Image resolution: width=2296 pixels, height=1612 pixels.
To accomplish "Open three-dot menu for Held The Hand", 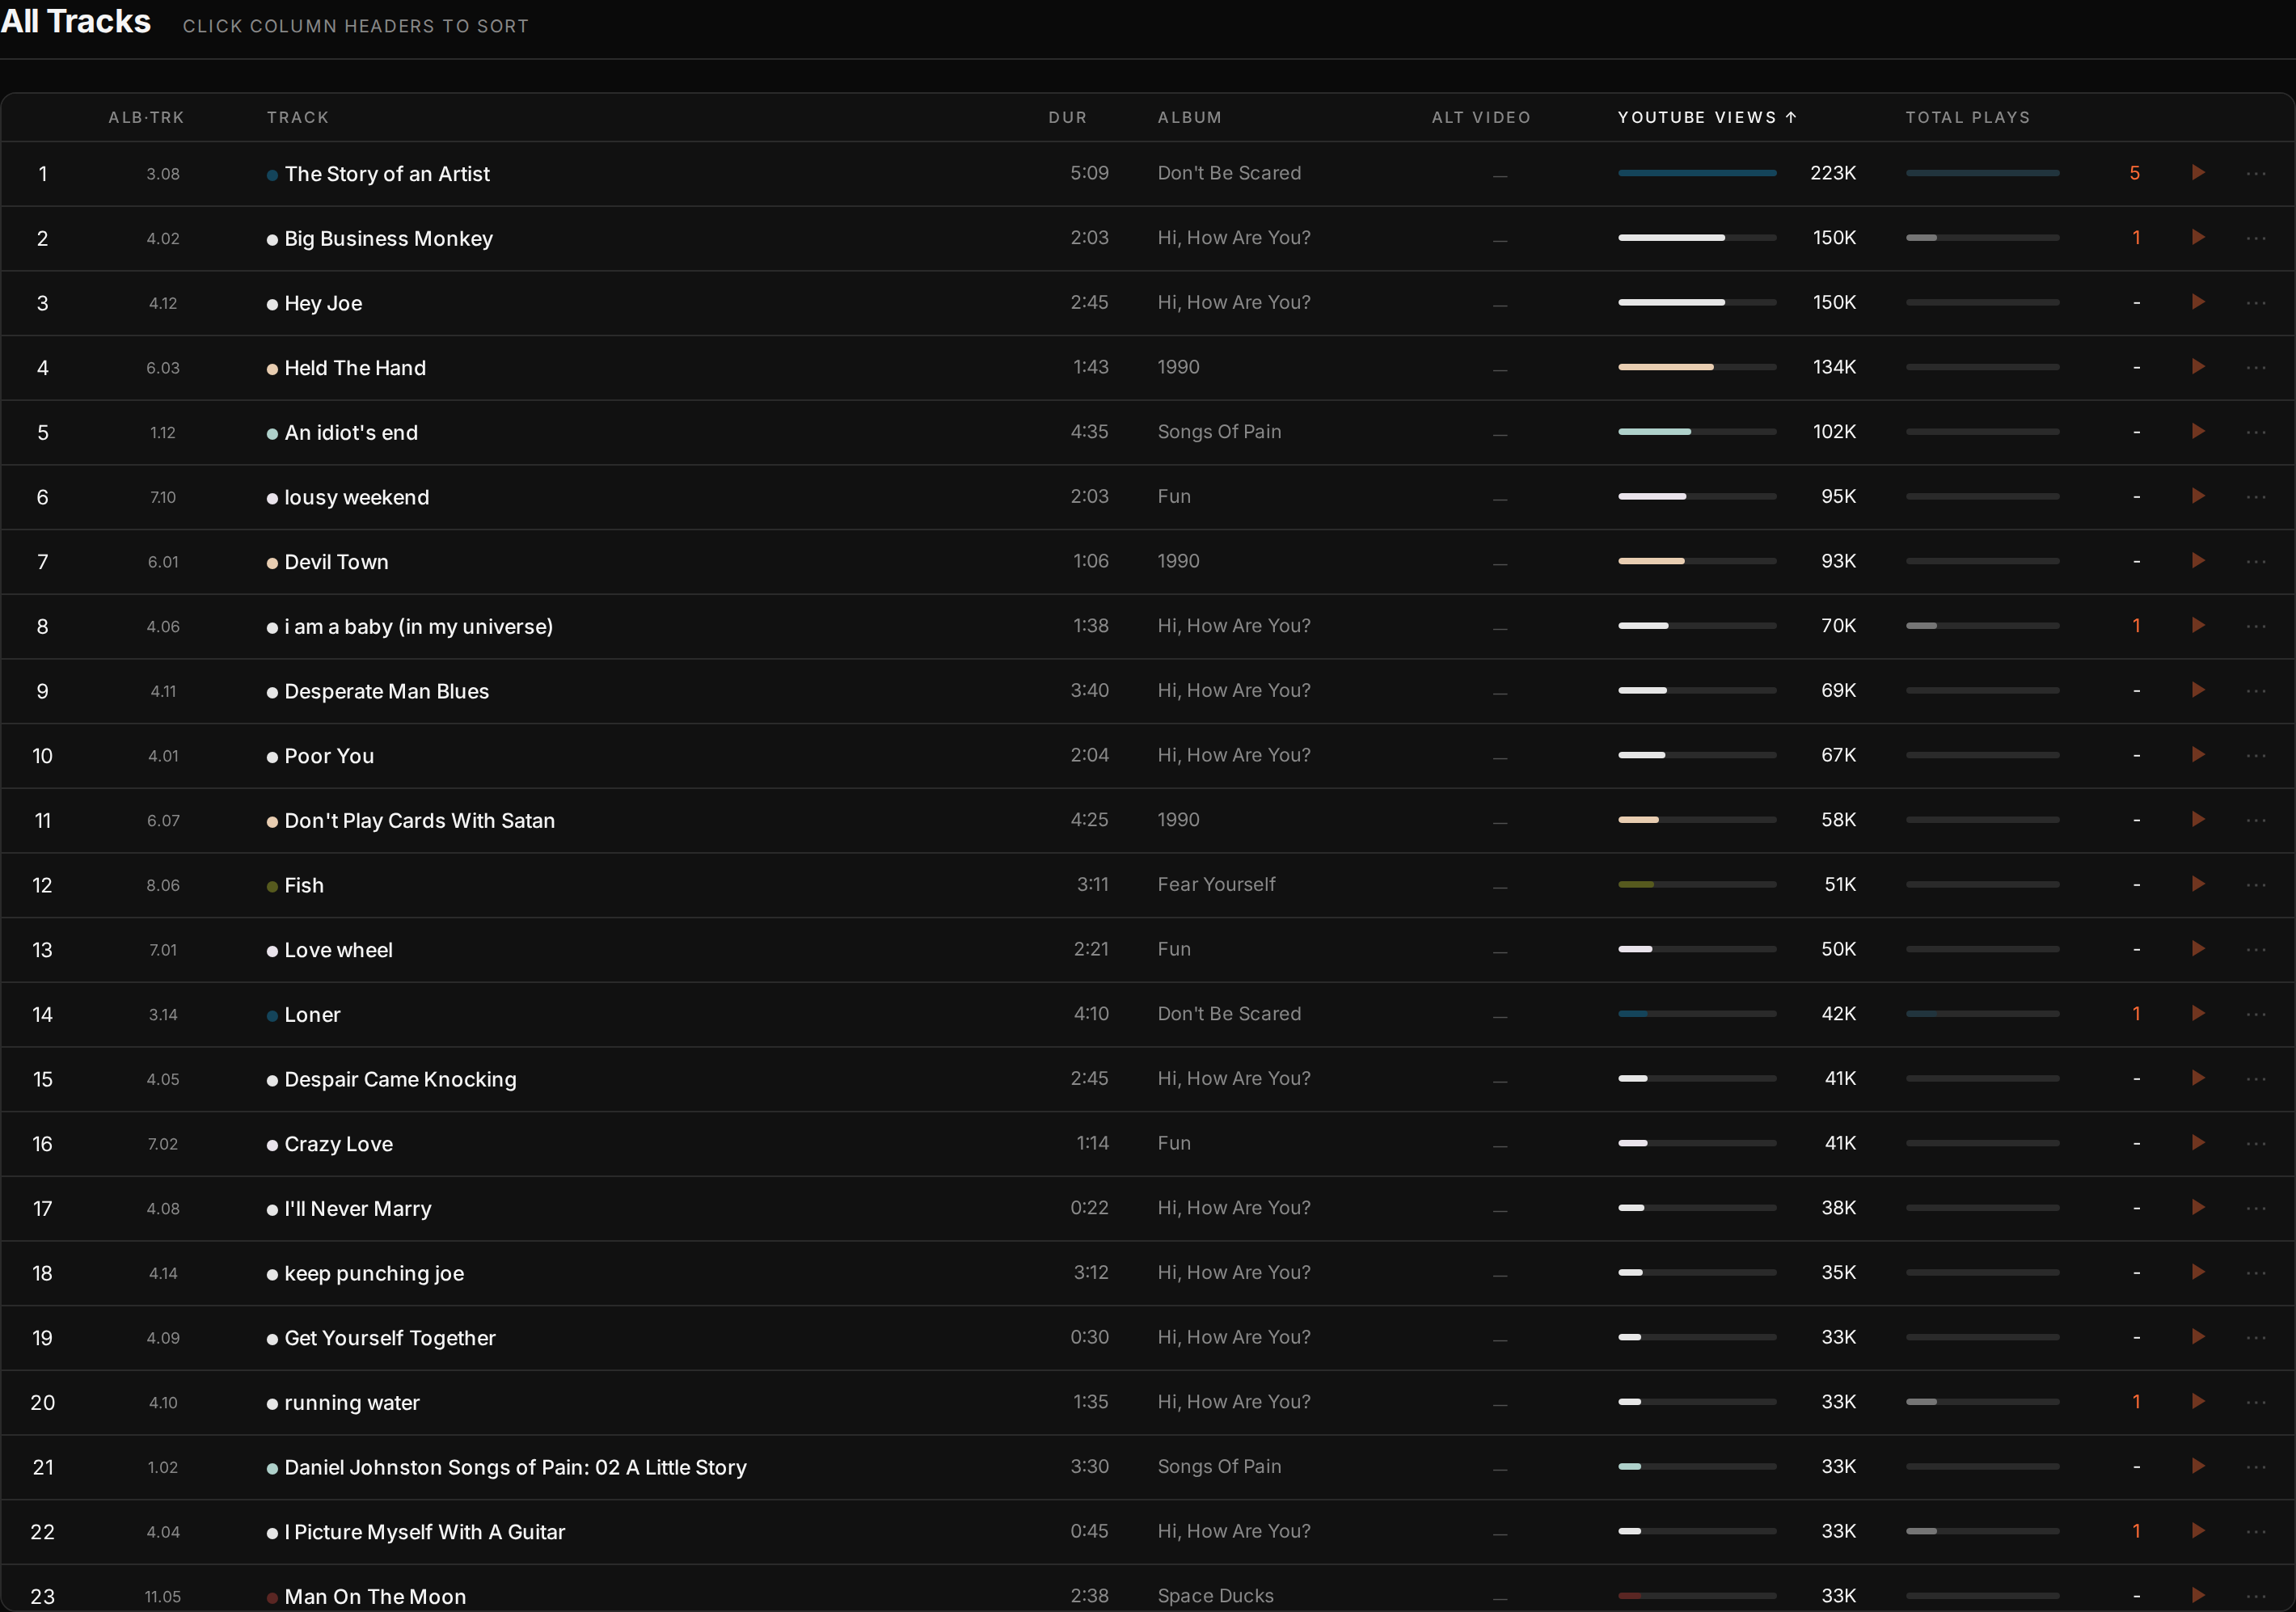I will tap(2256, 367).
